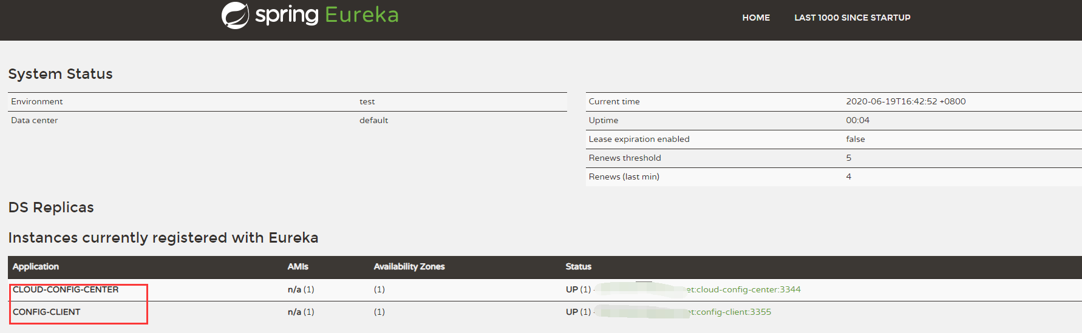Select availability zone (1) in CONFIG-CLIENT row

379,312
